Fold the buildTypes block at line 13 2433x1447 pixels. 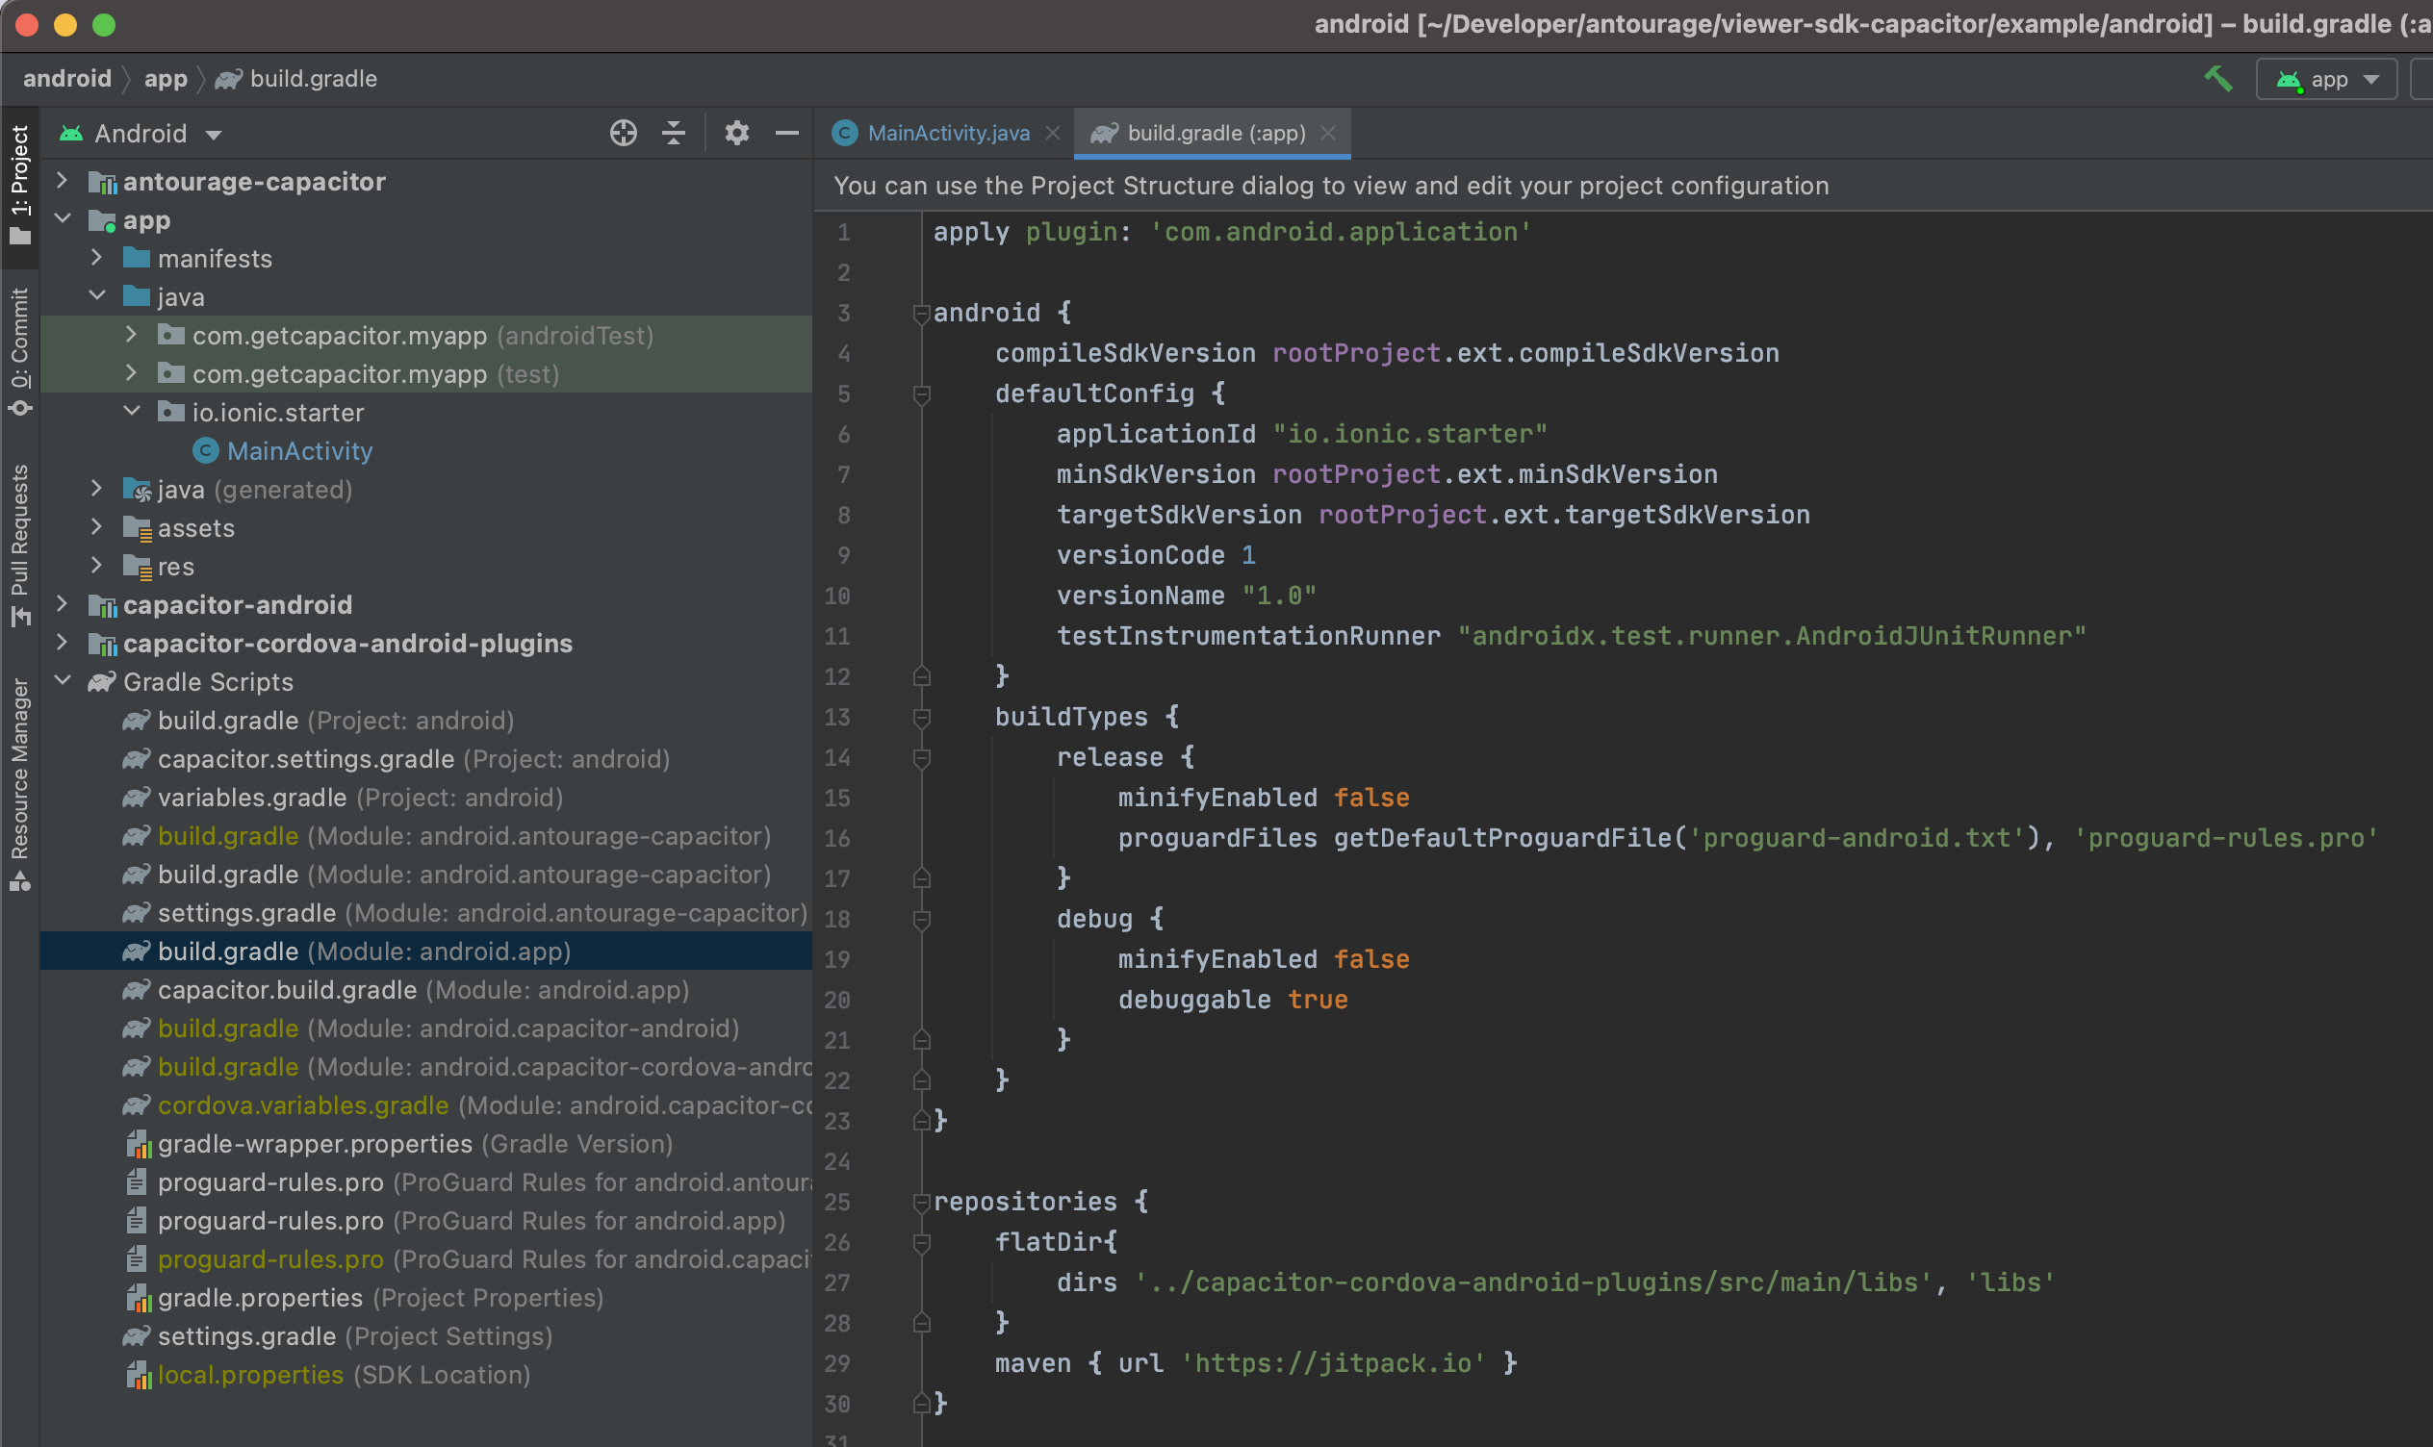coord(920,717)
